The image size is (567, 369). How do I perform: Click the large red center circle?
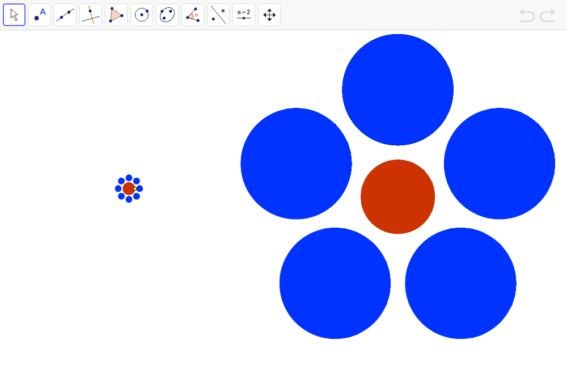click(398, 196)
